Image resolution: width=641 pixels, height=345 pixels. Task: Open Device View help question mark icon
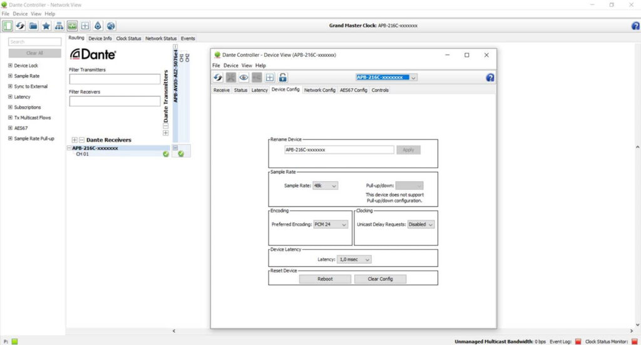coord(490,77)
